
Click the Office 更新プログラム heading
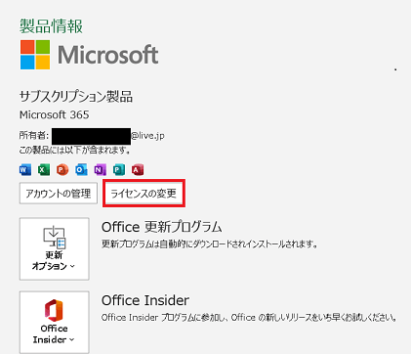point(162,227)
